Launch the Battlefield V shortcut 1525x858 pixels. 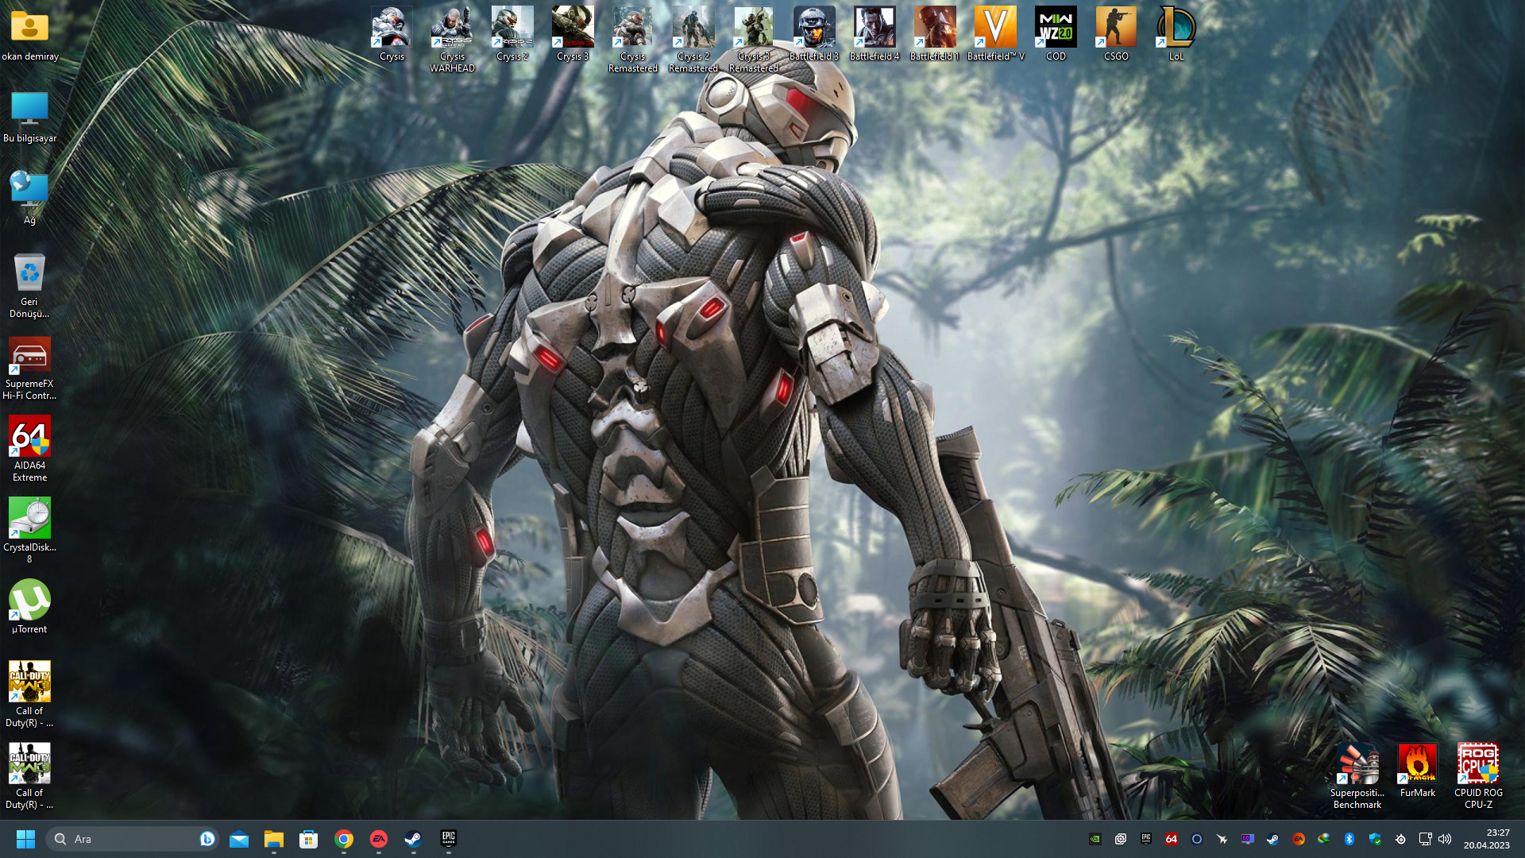click(995, 29)
